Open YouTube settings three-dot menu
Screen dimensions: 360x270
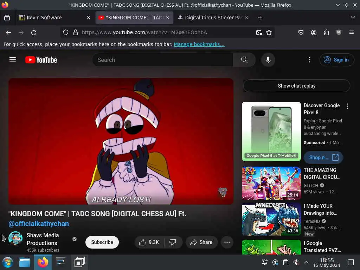(310, 60)
